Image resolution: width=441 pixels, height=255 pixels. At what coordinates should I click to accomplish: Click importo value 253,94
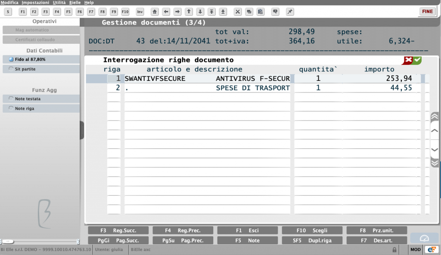399,78
